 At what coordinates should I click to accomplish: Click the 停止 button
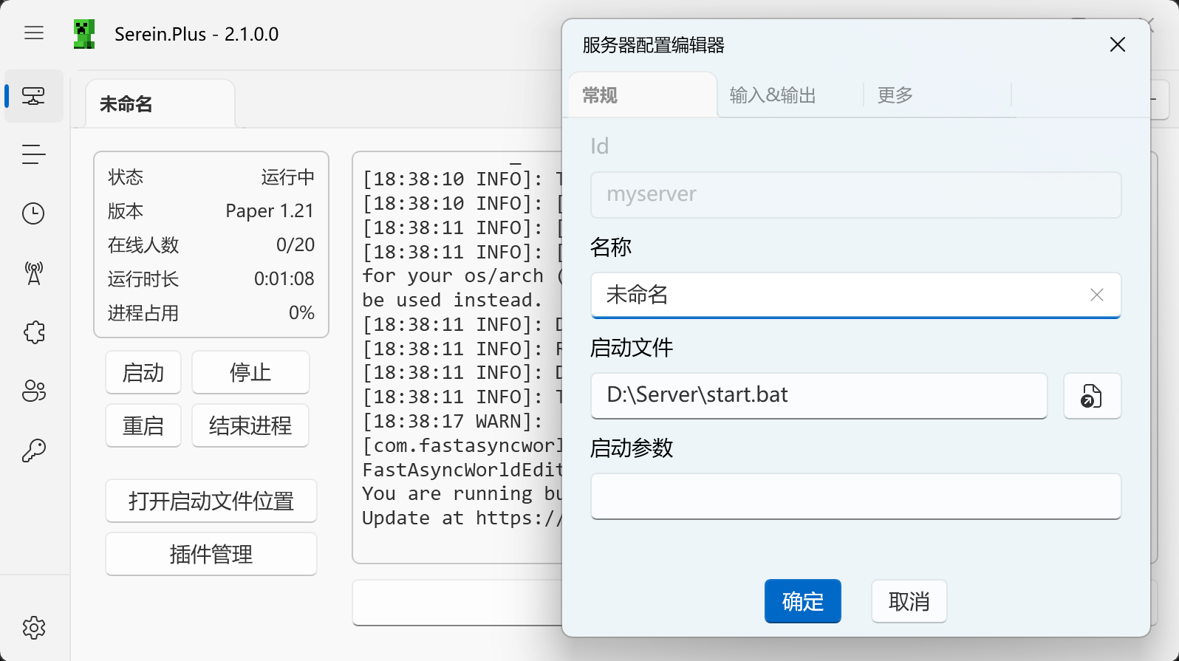(x=250, y=372)
